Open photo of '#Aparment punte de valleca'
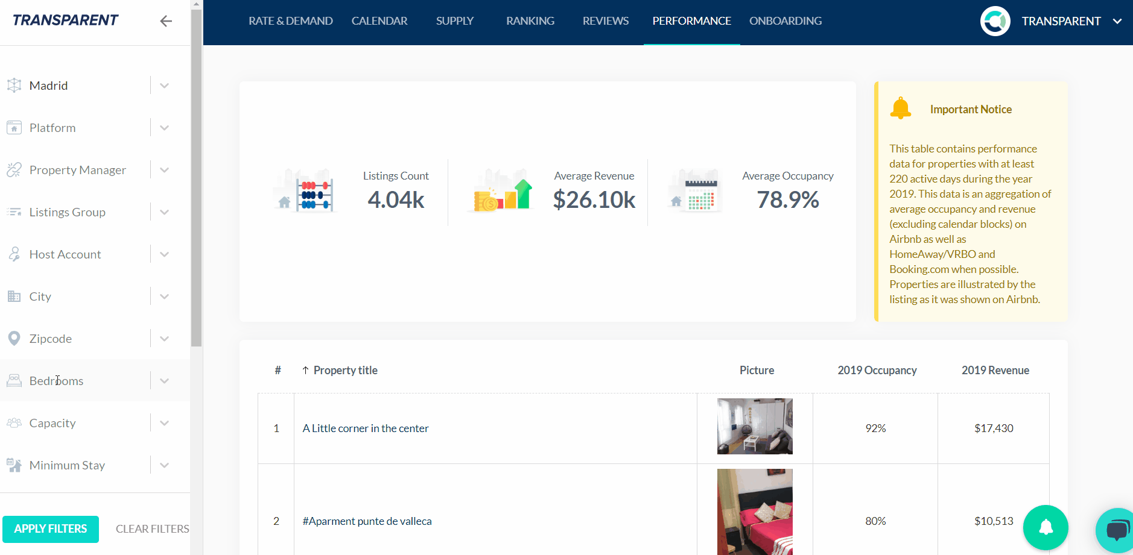 pos(755,512)
